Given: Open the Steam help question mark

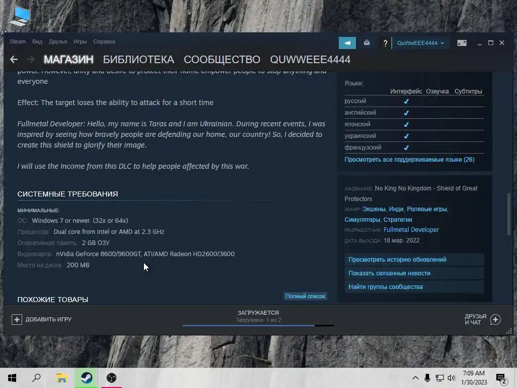Looking at the screenshot, I should (x=385, y=43).
